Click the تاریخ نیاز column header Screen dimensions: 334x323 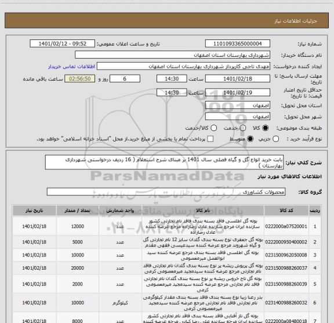point(34,211)
